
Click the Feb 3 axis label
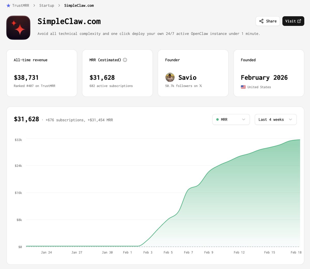tap(148, 252)
